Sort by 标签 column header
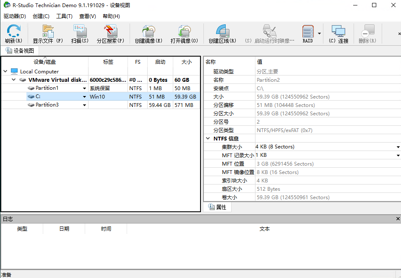 tap(108, 62)
